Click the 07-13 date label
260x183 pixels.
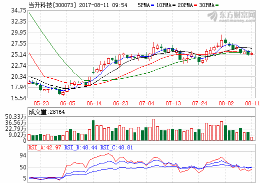click(x=173, y=103)
